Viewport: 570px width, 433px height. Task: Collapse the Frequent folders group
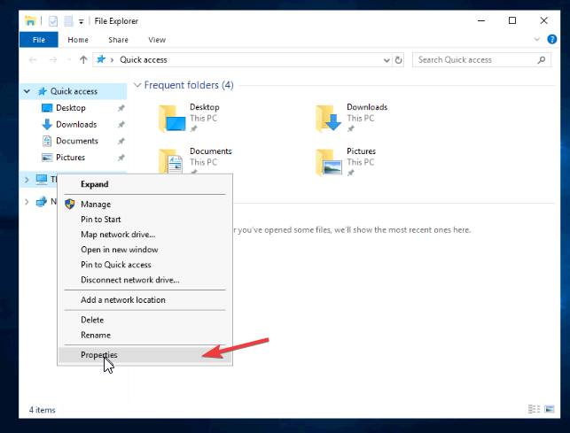click(137, 85)
